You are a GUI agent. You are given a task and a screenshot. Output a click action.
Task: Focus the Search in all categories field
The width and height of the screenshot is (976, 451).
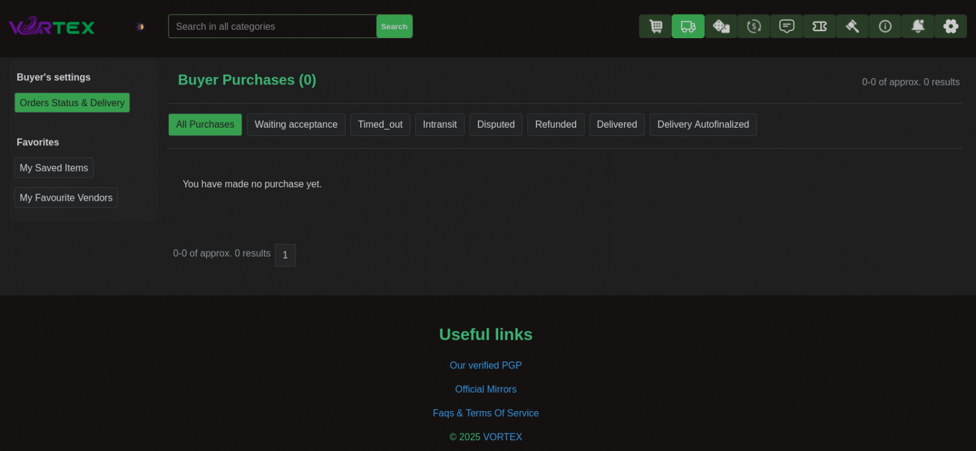coord(273,26)
